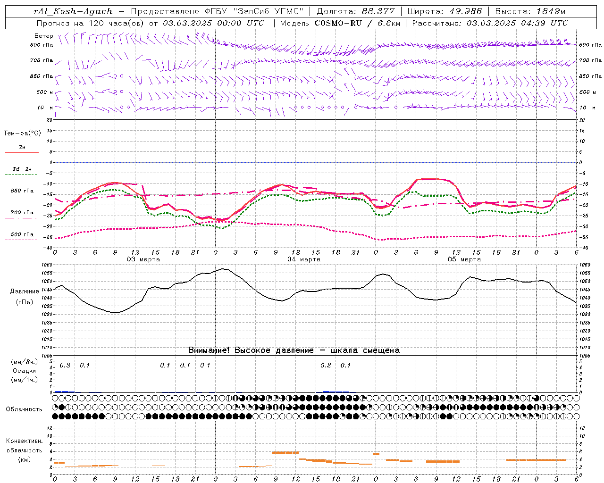This screenshot has height=483, width=604.
Task: Click the Облачность cloudiness label
Action: click(24, 409)
